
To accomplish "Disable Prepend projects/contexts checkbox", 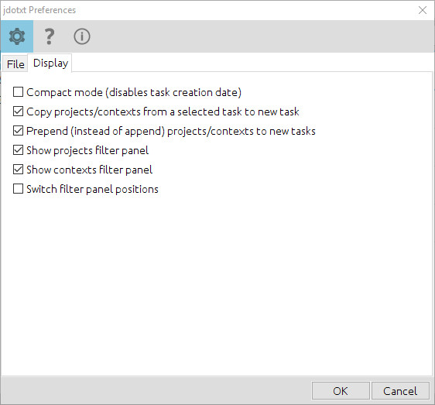I will tap(18, 130).
